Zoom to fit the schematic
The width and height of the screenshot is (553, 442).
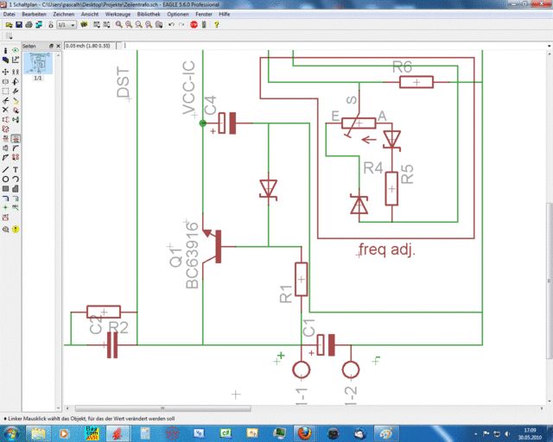pyautogui.click(x=119, y=25)
